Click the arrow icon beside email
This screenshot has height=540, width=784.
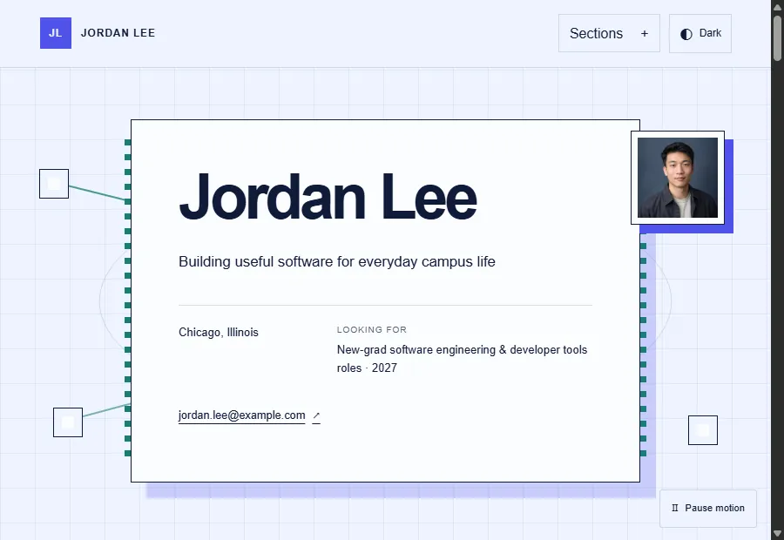click(x=316, y=416)
